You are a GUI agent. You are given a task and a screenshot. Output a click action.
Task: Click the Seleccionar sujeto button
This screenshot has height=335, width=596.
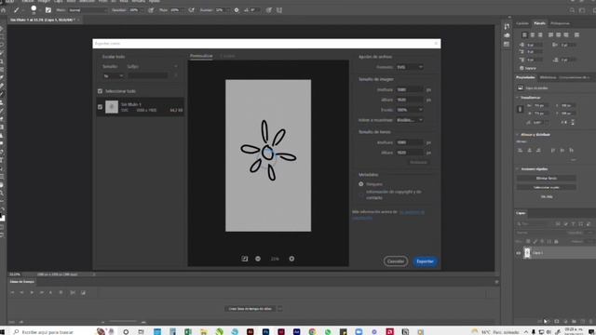pos(547,187)
